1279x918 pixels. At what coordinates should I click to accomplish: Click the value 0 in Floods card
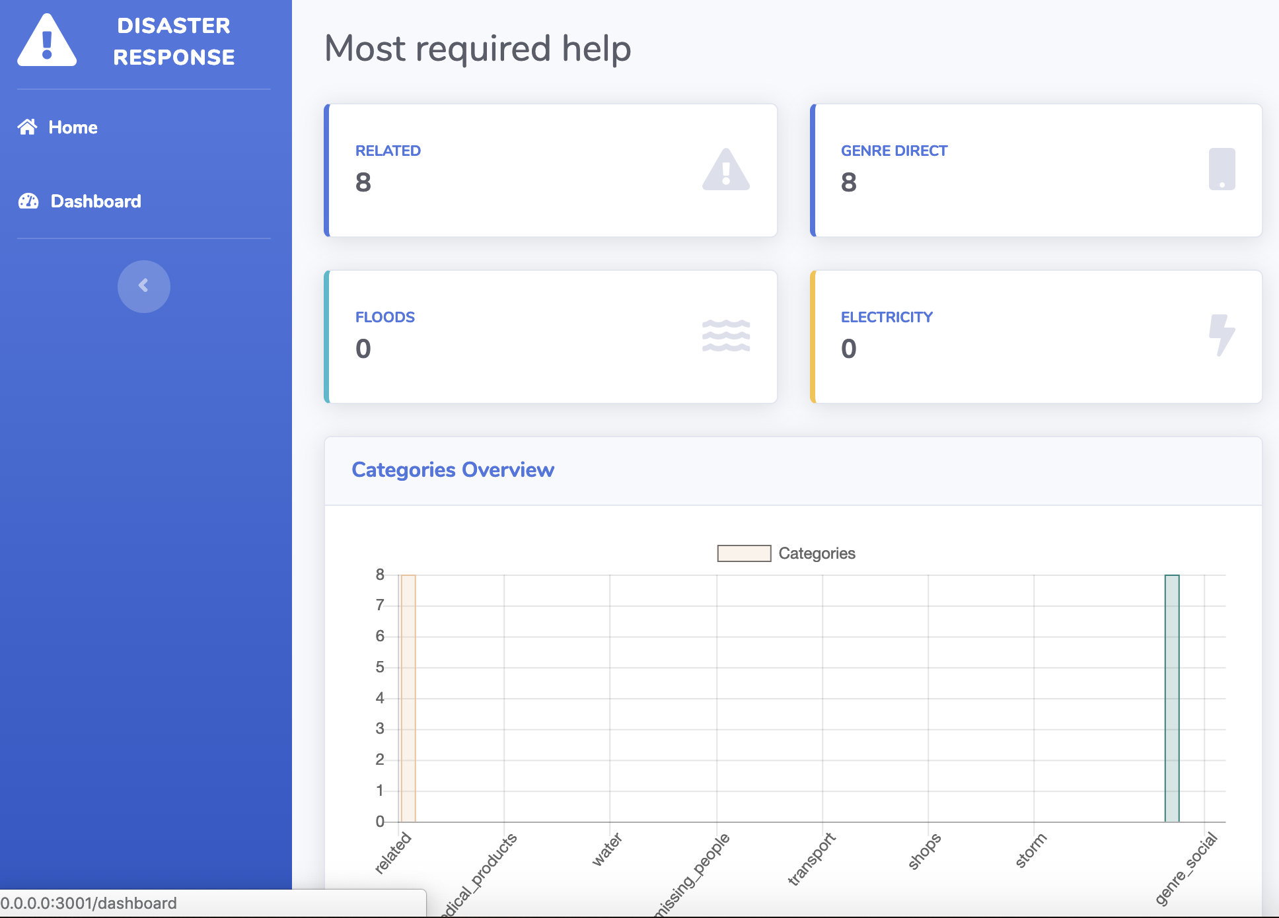[363, 349]
